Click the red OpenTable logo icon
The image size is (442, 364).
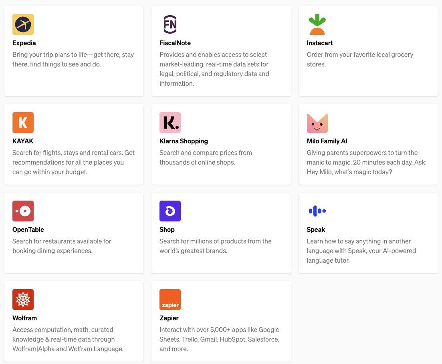pyautogui.click(x=23, y=211)
